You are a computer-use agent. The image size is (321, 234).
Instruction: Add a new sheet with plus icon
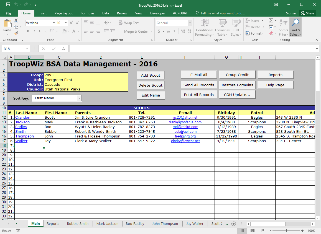(x=234, y=223)
